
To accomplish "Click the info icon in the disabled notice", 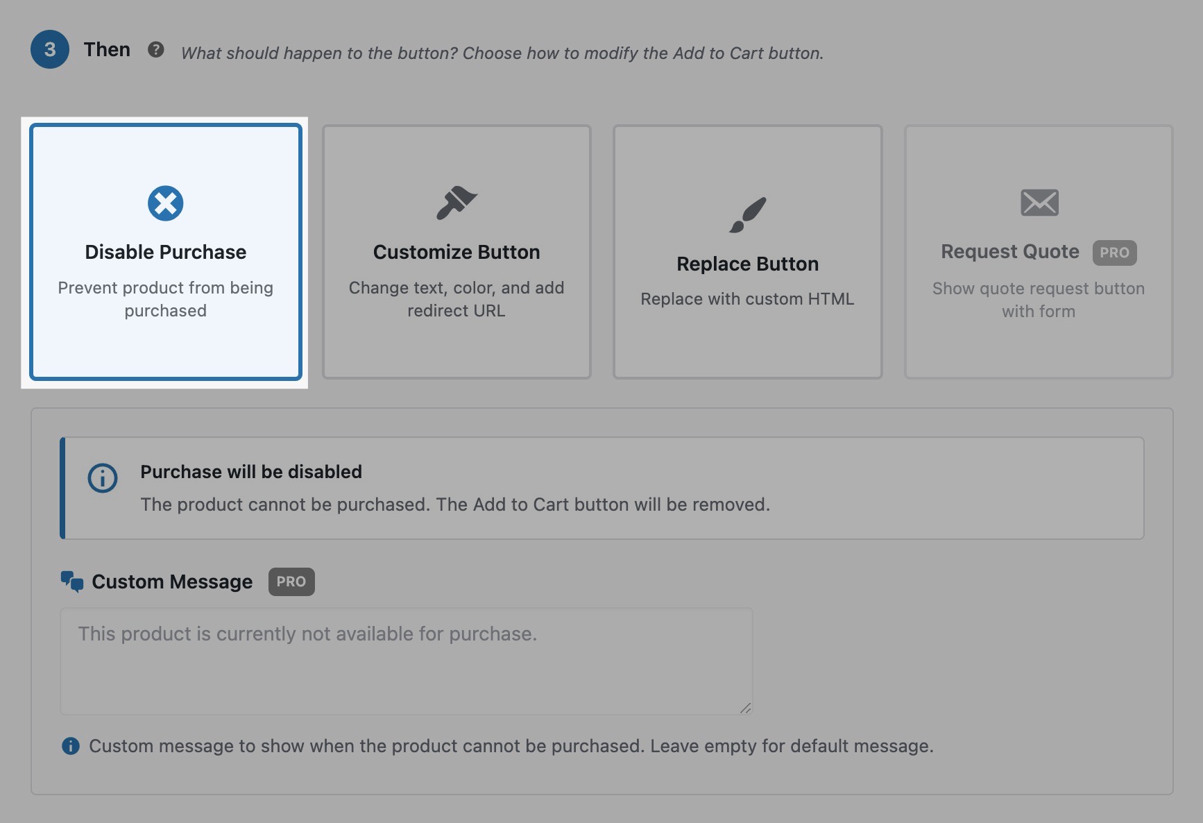I will pos(102,477).
